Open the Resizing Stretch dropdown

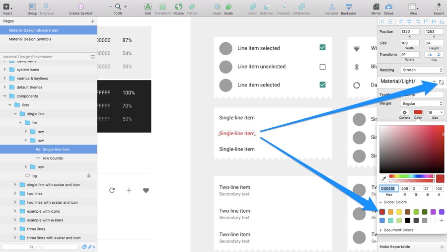tap(422, 70)
